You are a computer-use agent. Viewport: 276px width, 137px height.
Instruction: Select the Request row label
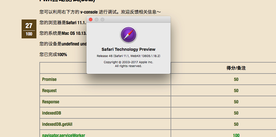49,91
